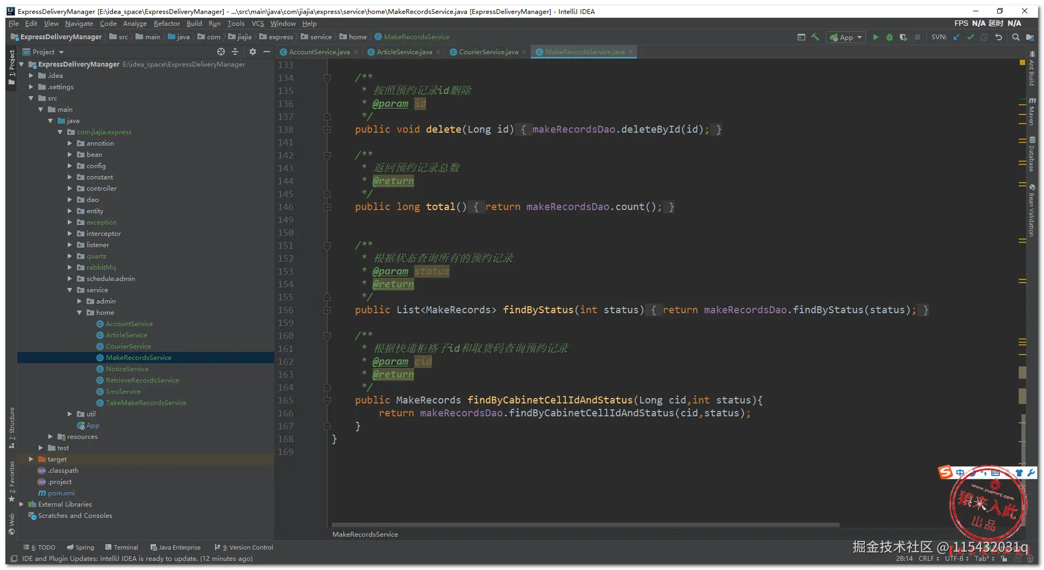Viewport: 1044px width, 570px height.
Task: Click UTF-8 encoding in status bar
Action: coord(956,559)
